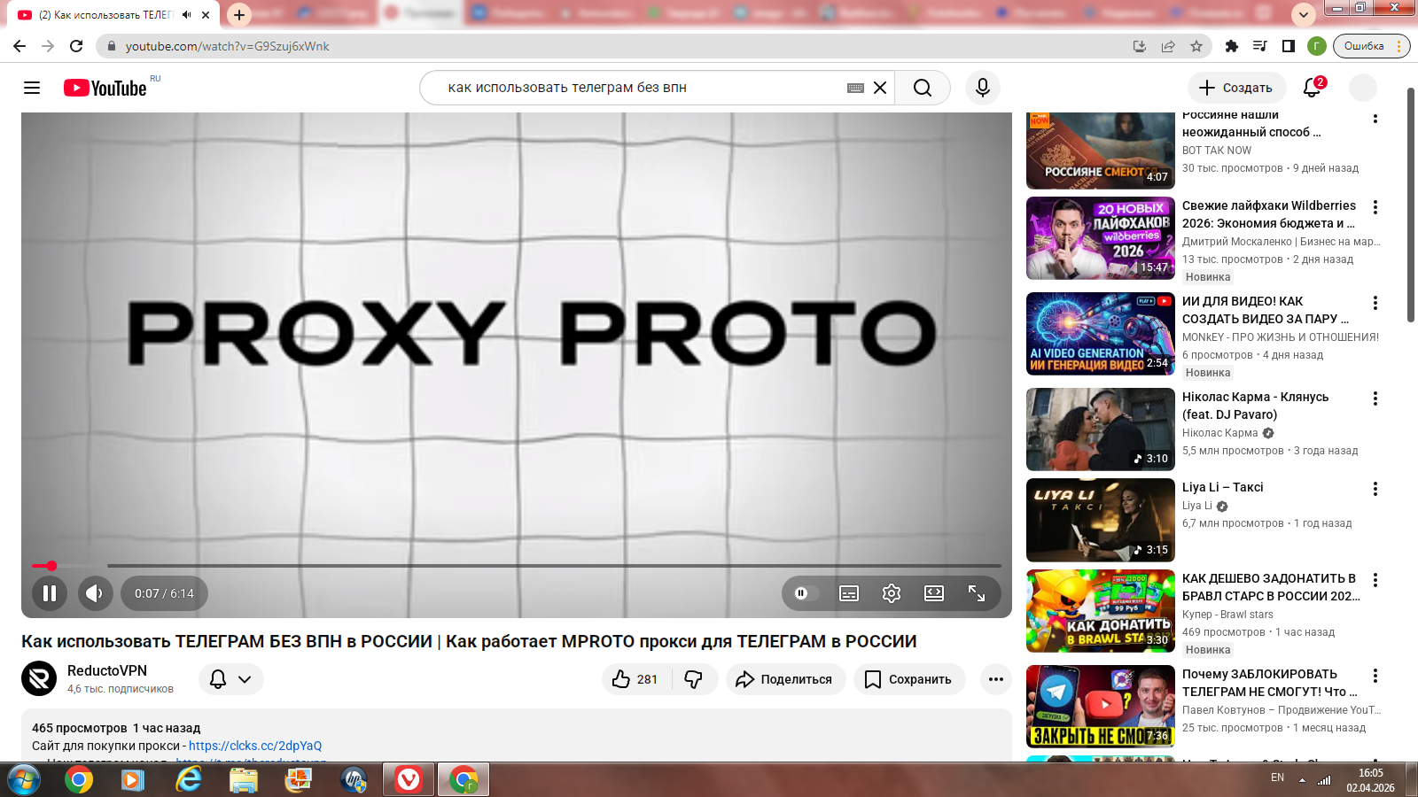This screenshot has width=1418, height=797.
Task: Mute the YouTube tab audio
Action: [x=187, y=15]
